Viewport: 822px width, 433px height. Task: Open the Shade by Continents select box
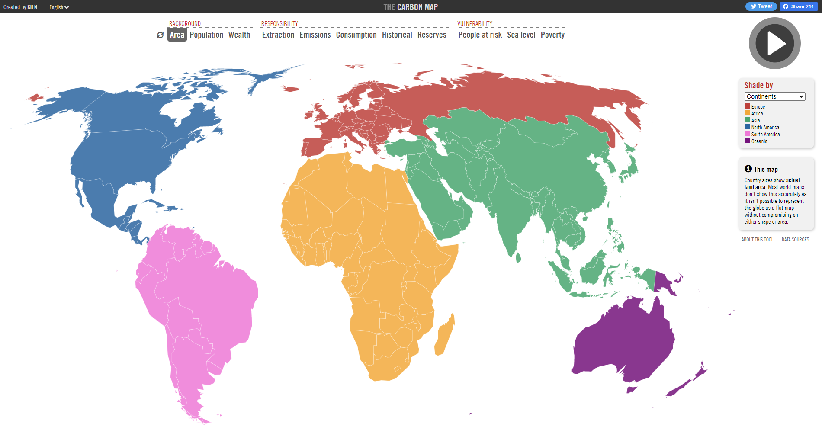point(775,96)
